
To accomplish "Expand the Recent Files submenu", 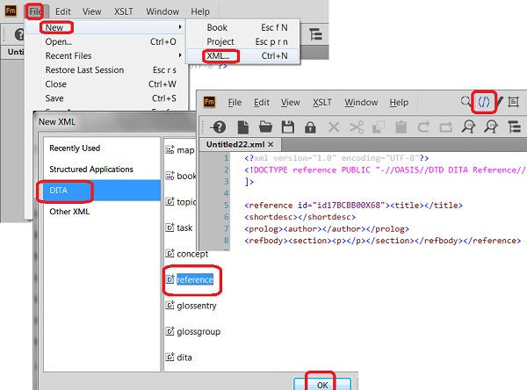I will [x=105, y=55].
